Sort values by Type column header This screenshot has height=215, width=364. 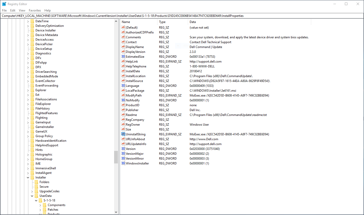173,22
